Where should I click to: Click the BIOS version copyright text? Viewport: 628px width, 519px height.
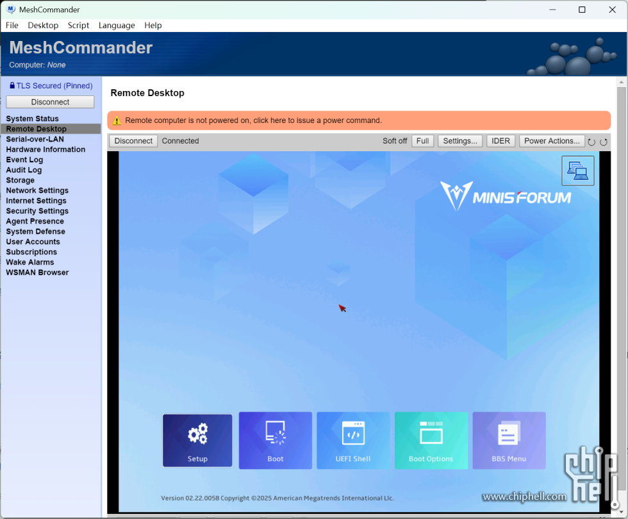277,498
